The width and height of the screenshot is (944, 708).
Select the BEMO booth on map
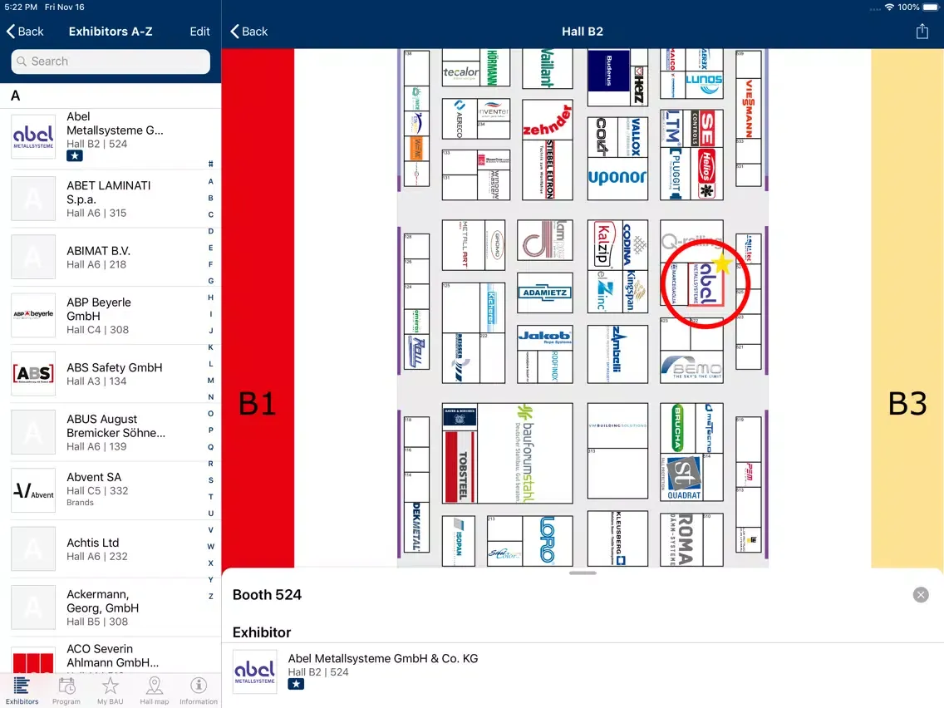691,366
